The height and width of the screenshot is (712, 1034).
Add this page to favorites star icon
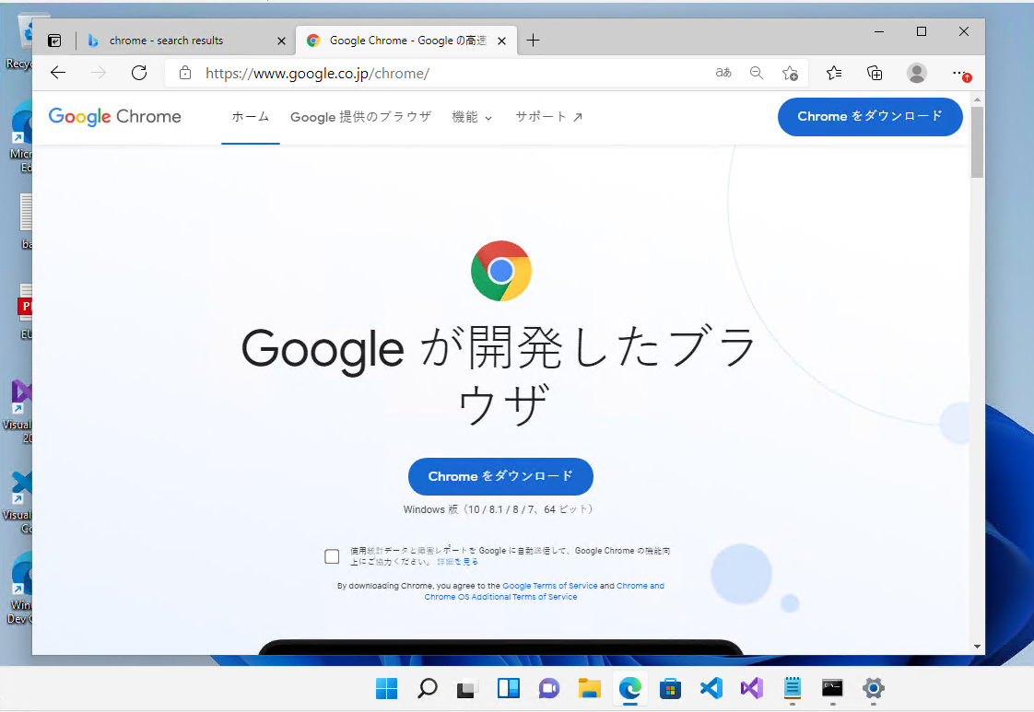pyautogui.click(x=790, y=73)
